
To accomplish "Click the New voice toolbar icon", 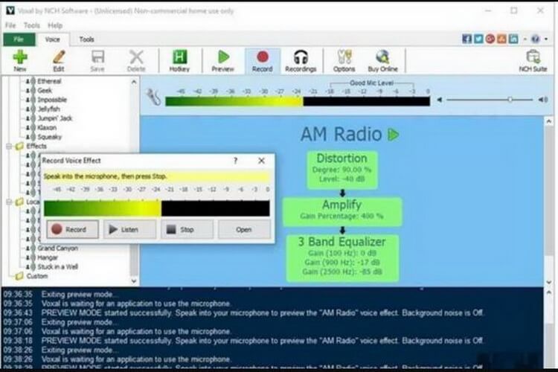I will [19, 60].
